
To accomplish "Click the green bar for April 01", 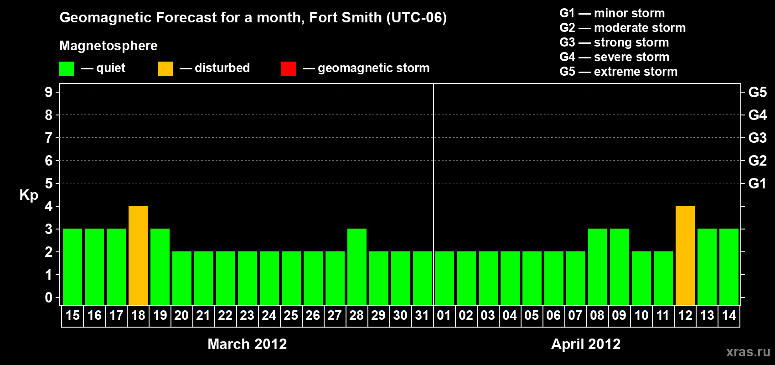I will [444, 278].
